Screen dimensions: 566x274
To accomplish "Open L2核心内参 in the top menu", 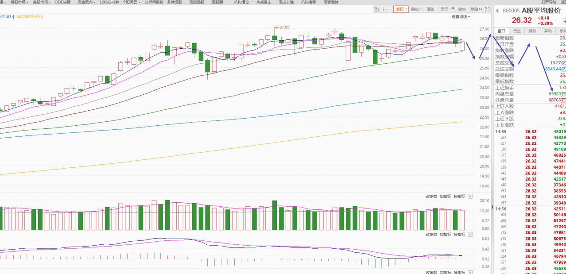I will pyautogui.click(x=109, y=2).
